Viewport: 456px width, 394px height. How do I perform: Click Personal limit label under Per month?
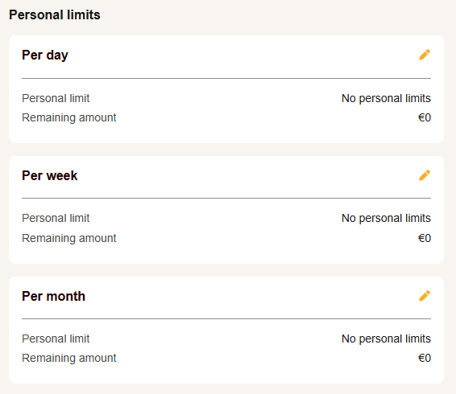click(x=56, y=339)
